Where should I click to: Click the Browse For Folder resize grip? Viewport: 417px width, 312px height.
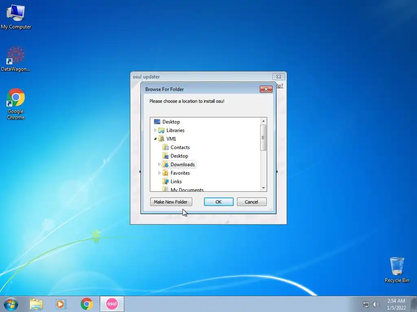pyautogui.click(x=271, y=209)
